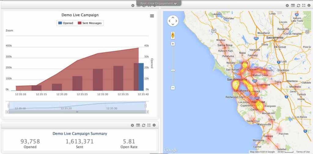Screen dimensions: 313x154
Task: Open the Real-time Engagement dropdown
Action: [159, 3]
